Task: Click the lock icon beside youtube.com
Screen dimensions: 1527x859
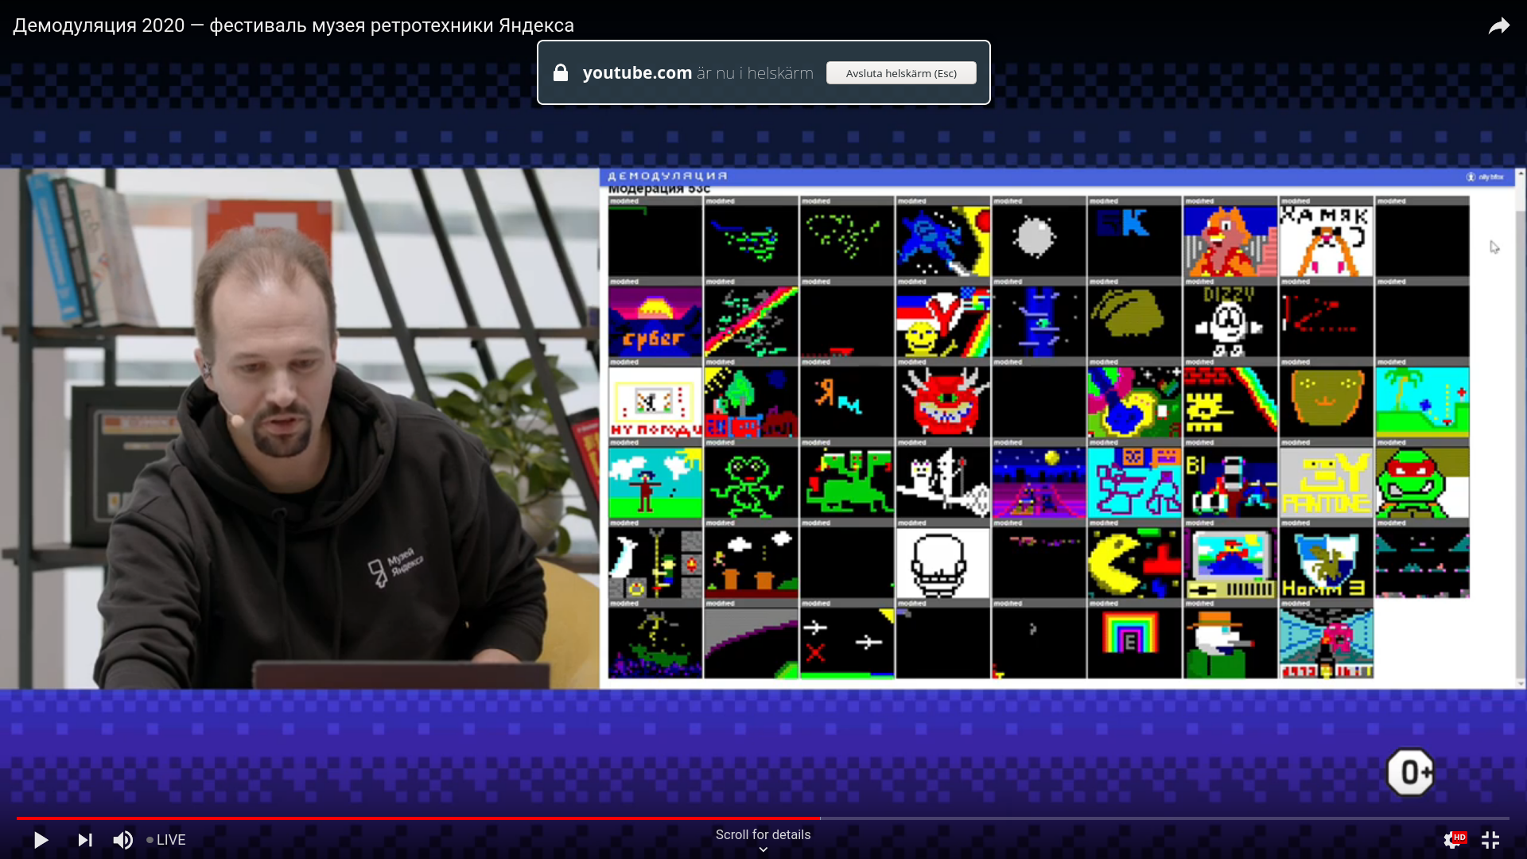Action: coord(561,73)
